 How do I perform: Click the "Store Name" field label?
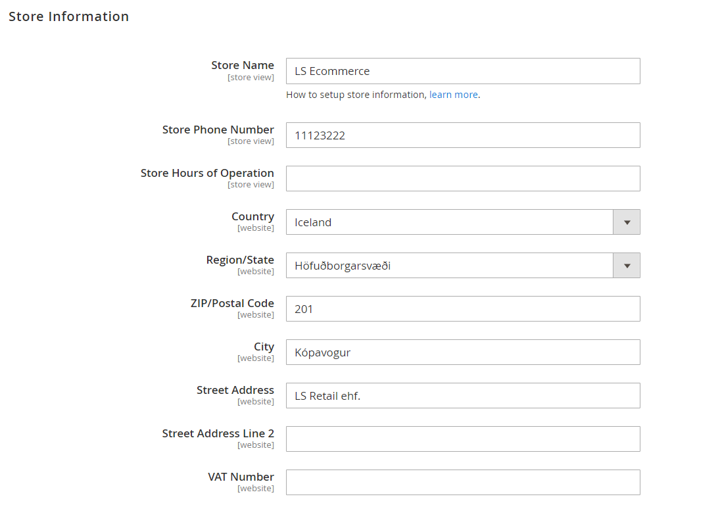click(x=242, y=65)
